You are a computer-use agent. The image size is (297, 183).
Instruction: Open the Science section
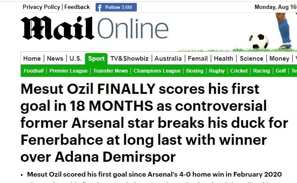pos(251,59)
